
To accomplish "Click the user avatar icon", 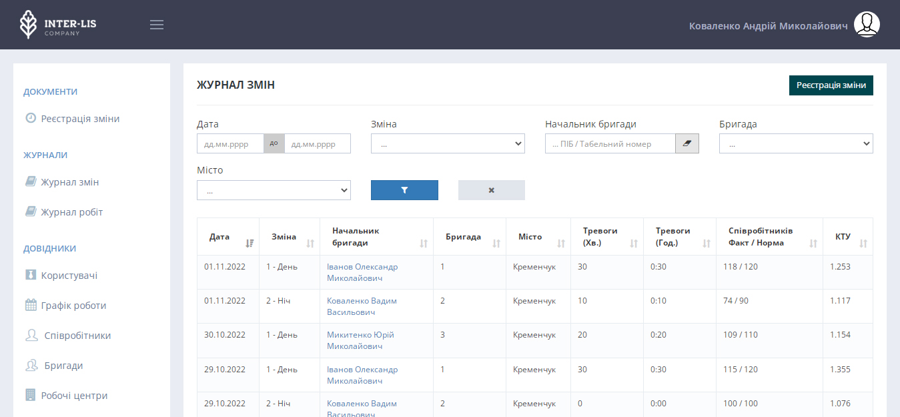I will 867,25.
